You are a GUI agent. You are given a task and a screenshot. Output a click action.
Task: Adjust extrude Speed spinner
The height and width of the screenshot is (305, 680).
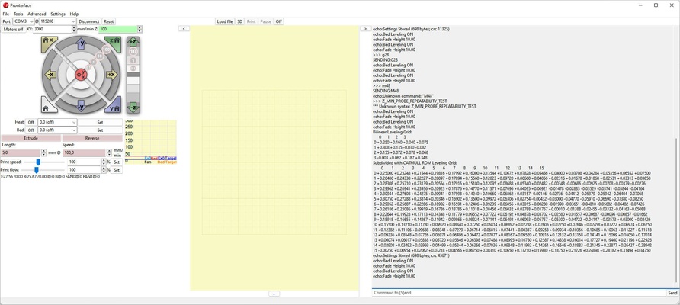pyautogui.click(x=108, y=152)
